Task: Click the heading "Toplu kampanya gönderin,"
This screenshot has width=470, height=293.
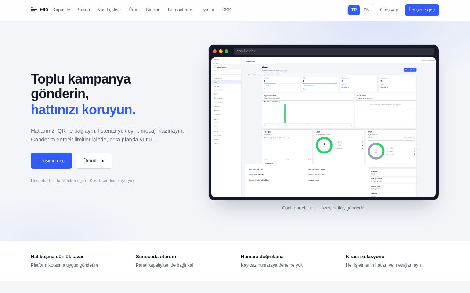Action: (80, 86)
